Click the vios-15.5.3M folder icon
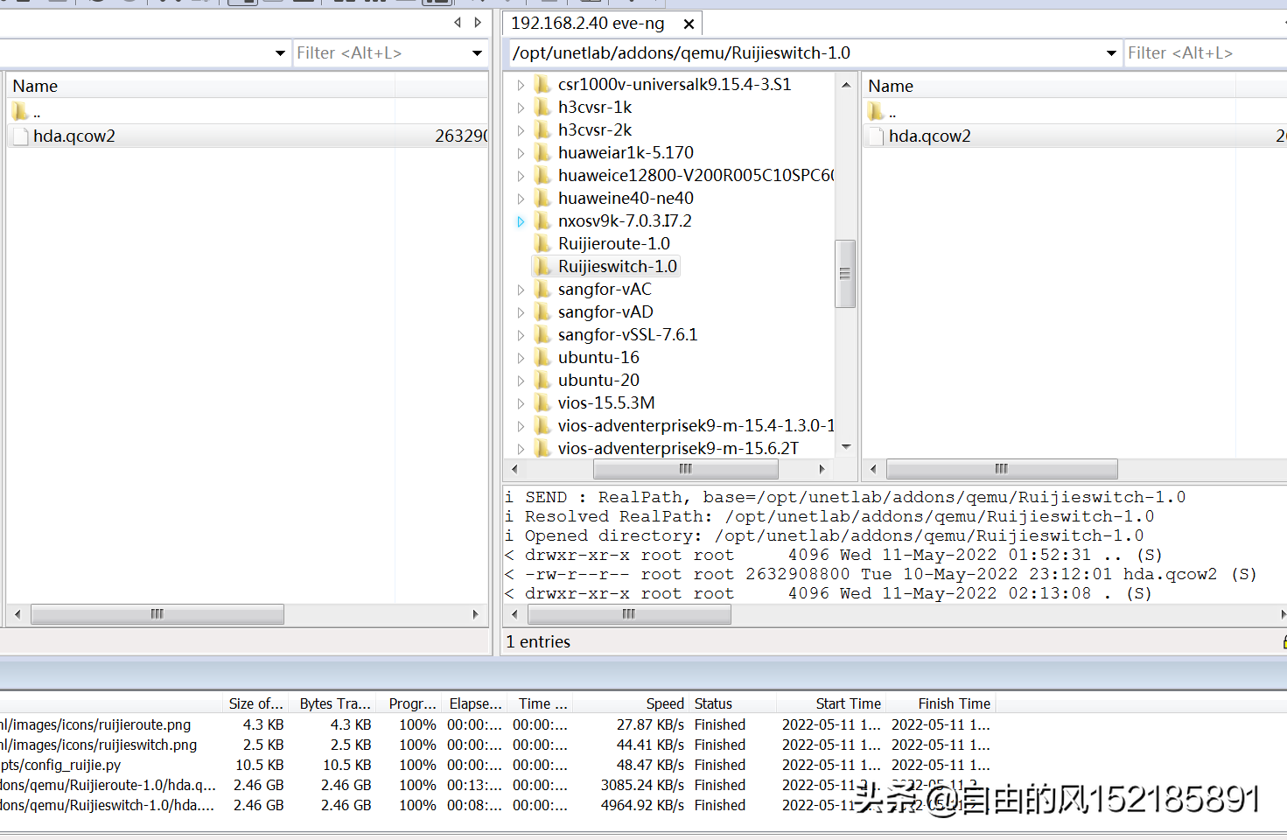 point(543,403)
